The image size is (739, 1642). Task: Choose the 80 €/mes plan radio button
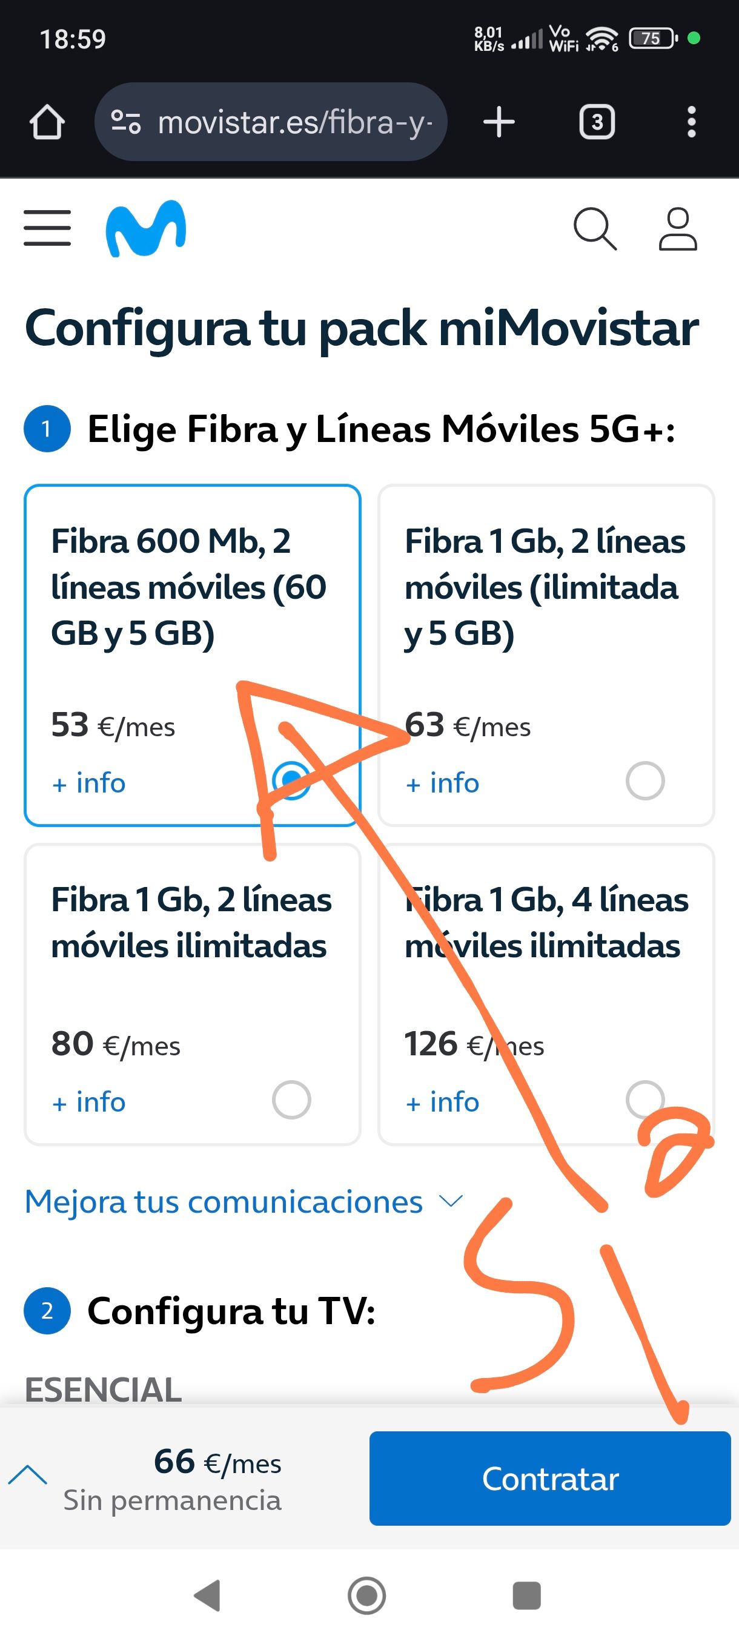click(x=291, y=1100)
